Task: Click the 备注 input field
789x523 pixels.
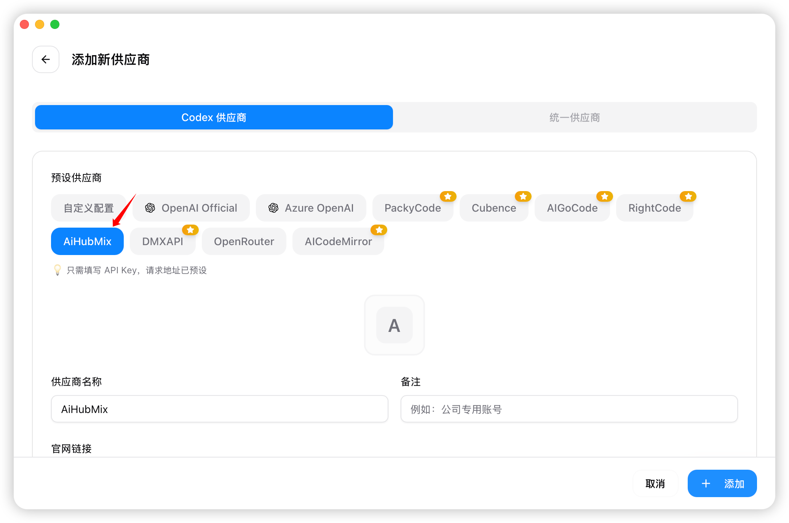Action: (569, 409)
